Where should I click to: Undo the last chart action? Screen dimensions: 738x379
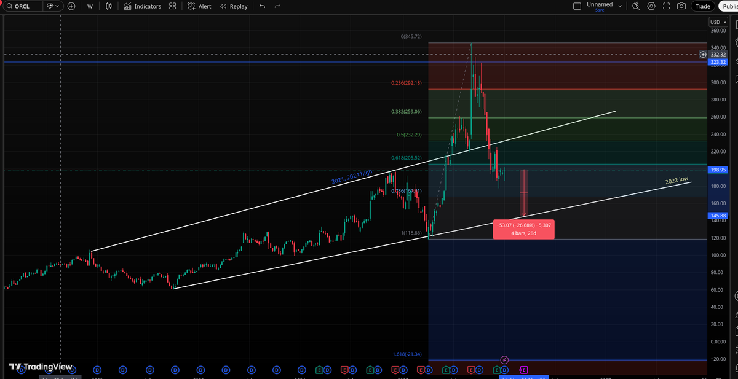click(263, 6)
